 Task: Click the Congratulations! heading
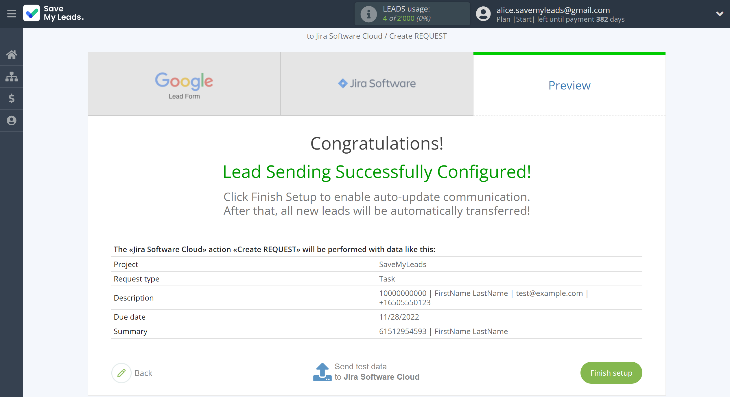click(x=377, y=143)
